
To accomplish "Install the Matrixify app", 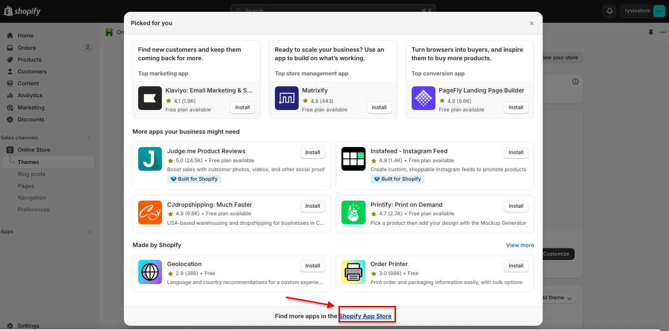I will coord(379,108).
